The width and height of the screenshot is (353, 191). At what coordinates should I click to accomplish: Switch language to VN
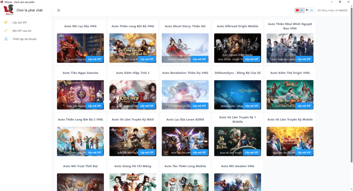(x=300, y=10)
